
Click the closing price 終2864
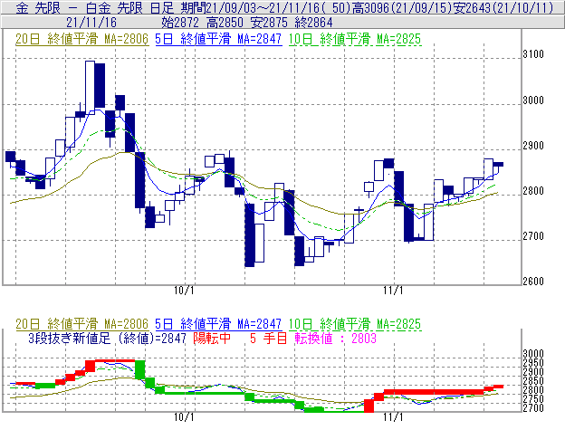(313, 23)
